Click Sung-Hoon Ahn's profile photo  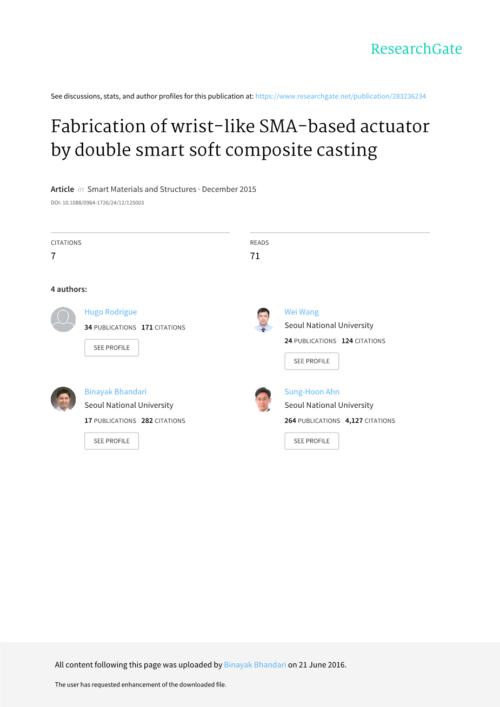pos(263,400)
